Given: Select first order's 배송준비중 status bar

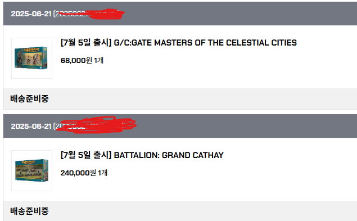Looking at the screenshot, I should [x=180, y=99].
